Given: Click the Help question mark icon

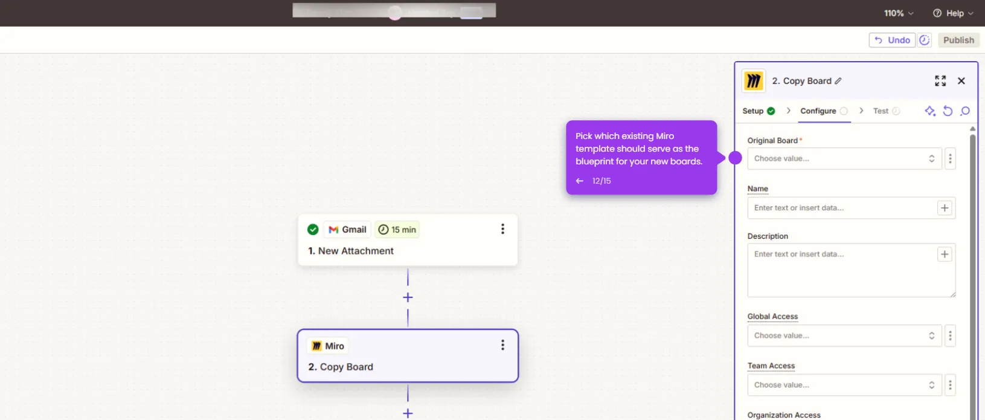Looking at the screenshot, I should click(937, 13).
